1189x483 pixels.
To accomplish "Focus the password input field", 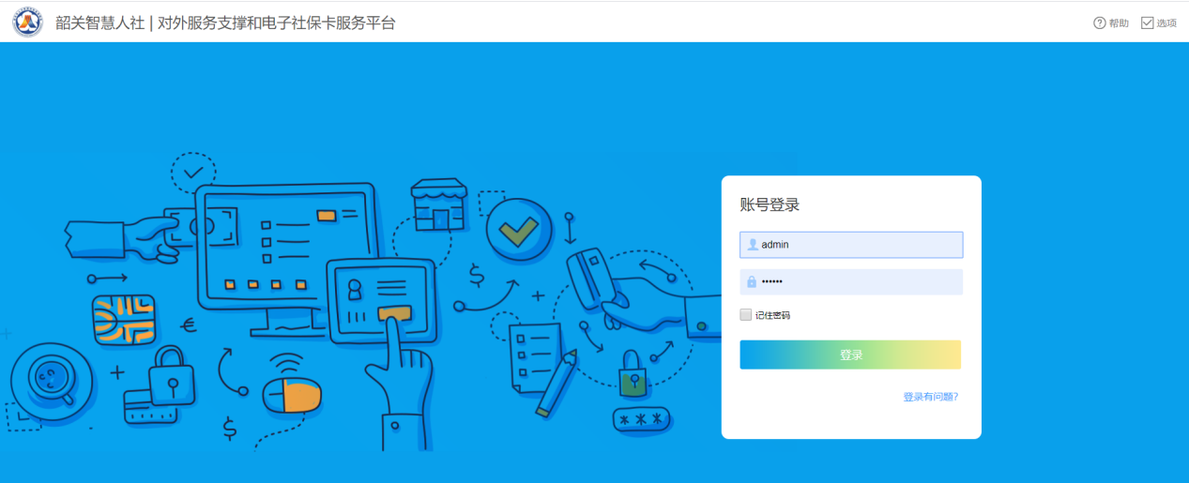I will pos(859,282).
